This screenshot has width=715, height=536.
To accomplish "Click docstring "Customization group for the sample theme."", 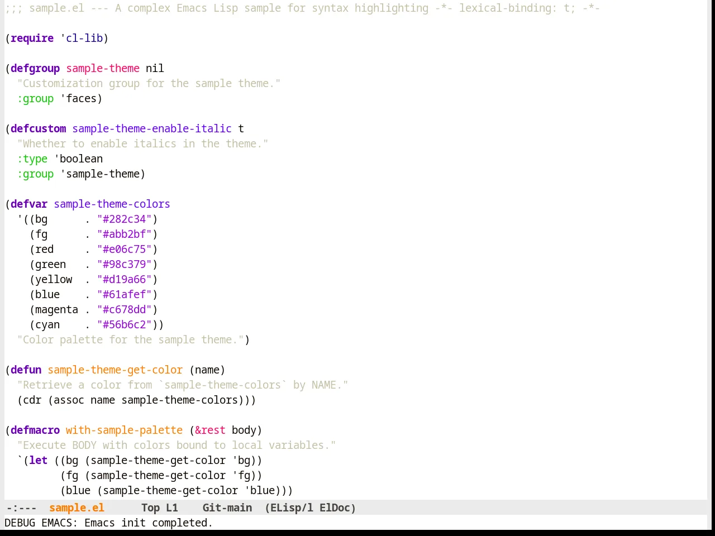I will tap(149, 83).
